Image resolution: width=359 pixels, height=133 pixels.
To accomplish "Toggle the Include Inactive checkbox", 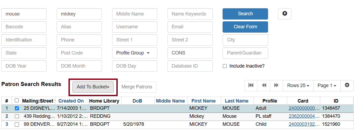I will (x=225, y=66).
